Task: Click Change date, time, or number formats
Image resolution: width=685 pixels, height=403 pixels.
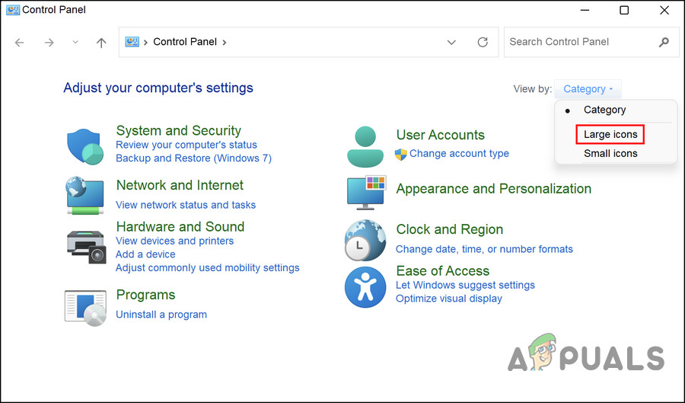Action: pyautogui.click(x=484, y=249)
